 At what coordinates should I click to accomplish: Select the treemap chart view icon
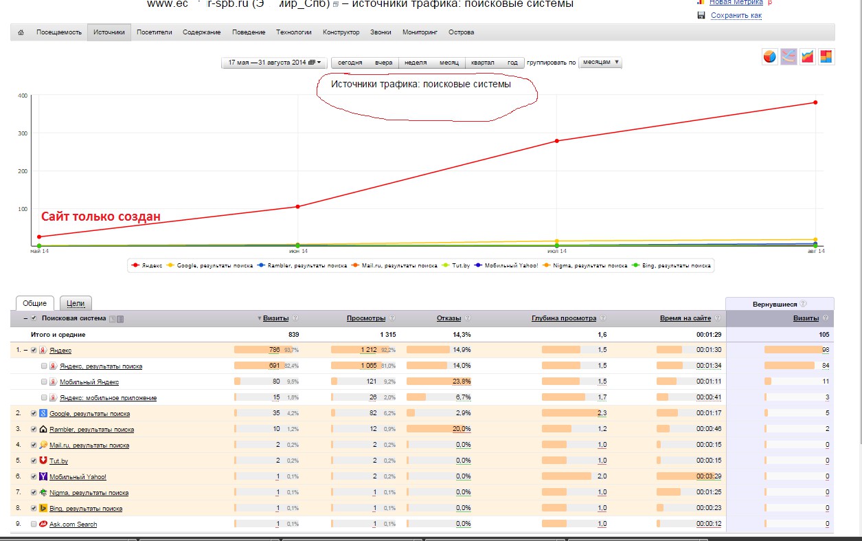point(826,57)
